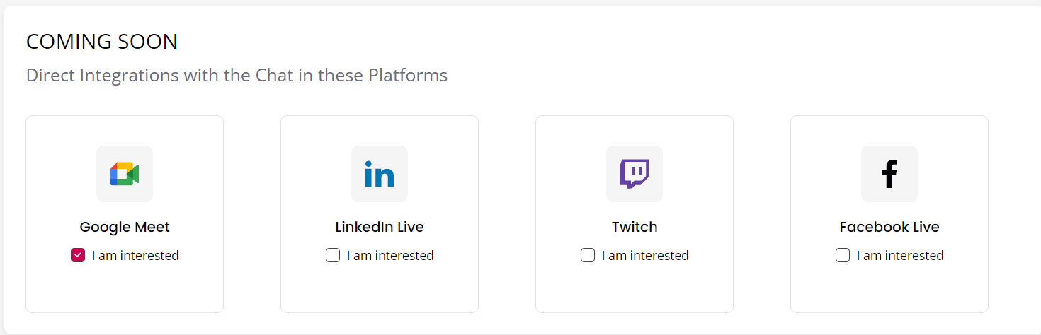
Task: Click empty space at bottom of Facebook Live card
Action: point(889,290)
